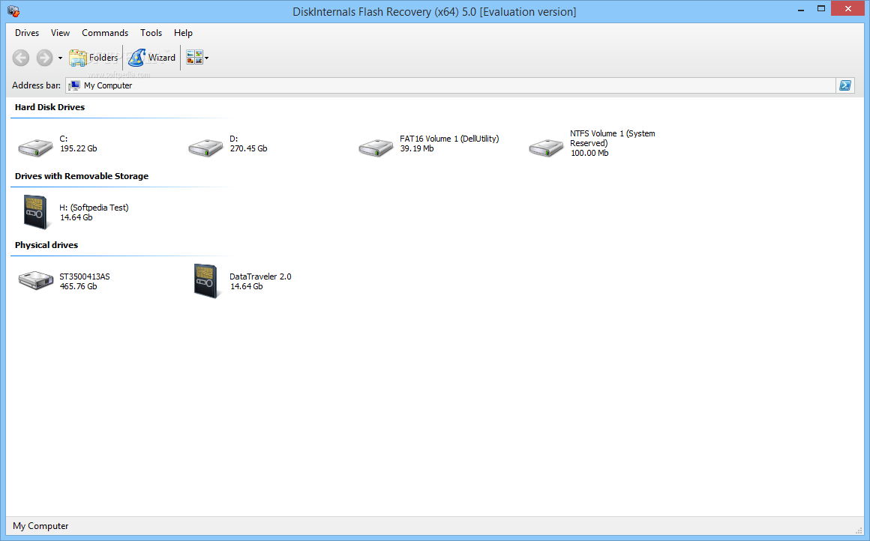Maximize the Flash Recovery window
Image resolution: width=870 pixels, height=541 pixels.
click(x=821, y=8)
